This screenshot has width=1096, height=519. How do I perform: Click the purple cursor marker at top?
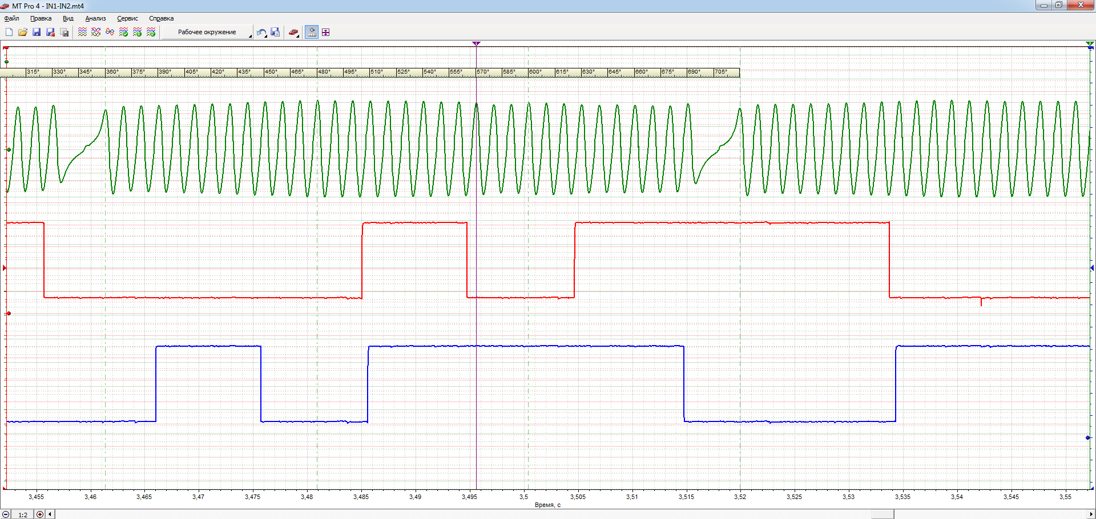pos(477,43)
